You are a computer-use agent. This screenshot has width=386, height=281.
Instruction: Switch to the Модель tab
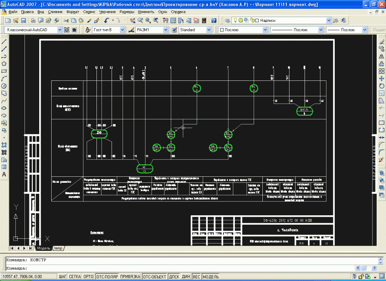44,248
